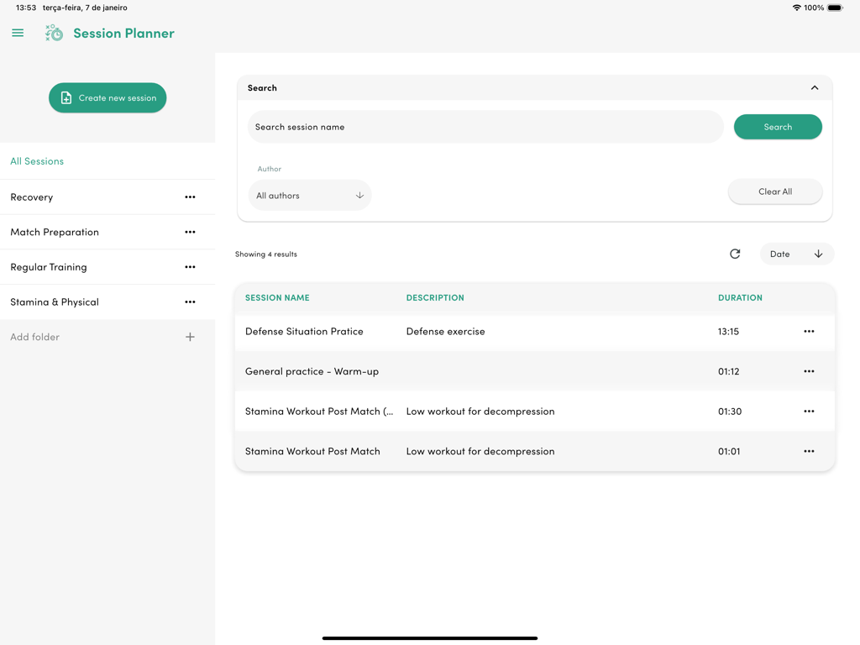Open the Stamina Workout Post Match 01:01 session
The image size is (860, 645).
coord(312,451)
